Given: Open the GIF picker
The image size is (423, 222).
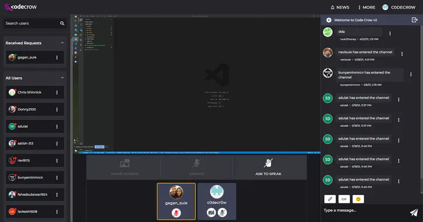Looking at the screenshot, I should click(344, 199).
